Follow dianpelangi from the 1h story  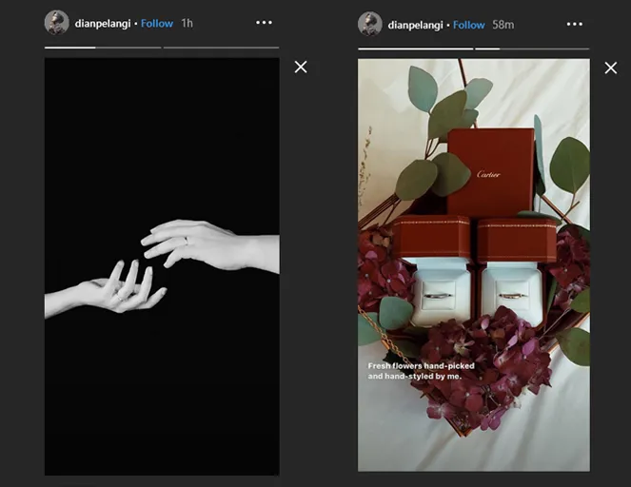click(x=157, y=24)
